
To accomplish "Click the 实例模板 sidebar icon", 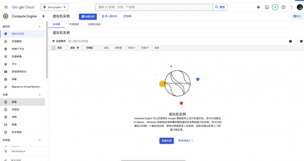I will point(6,41).
